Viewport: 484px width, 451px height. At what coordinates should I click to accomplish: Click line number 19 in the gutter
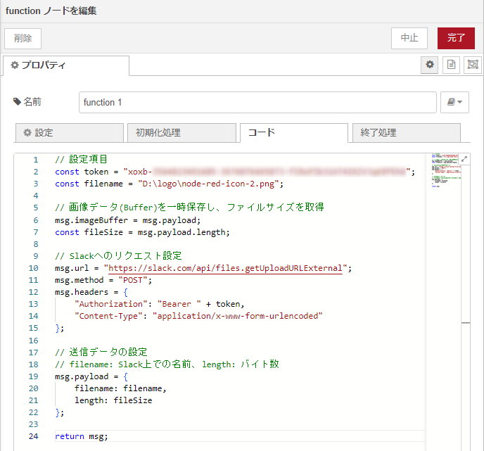pos(33,376)
